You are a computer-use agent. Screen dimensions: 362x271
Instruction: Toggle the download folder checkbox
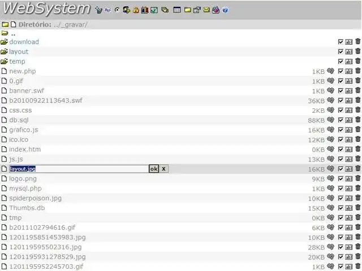pyautogui.click(x=341, y=42)
